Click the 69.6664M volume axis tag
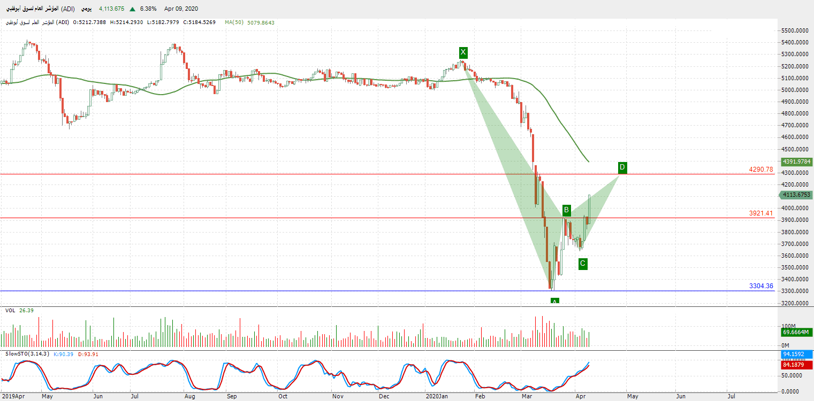The height and width of the screenshot is (401, 814). click(x=796, y=333)
